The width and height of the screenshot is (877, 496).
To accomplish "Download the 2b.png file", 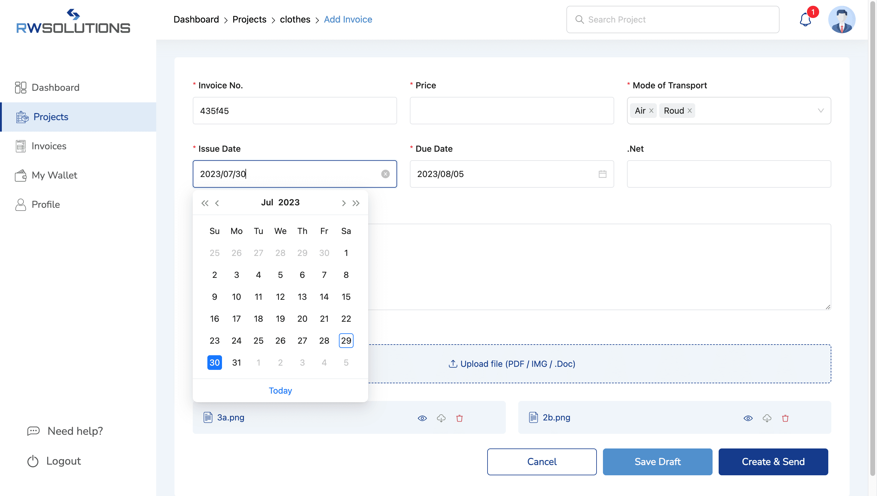I will pyautogui.click(x=767, y=418).
